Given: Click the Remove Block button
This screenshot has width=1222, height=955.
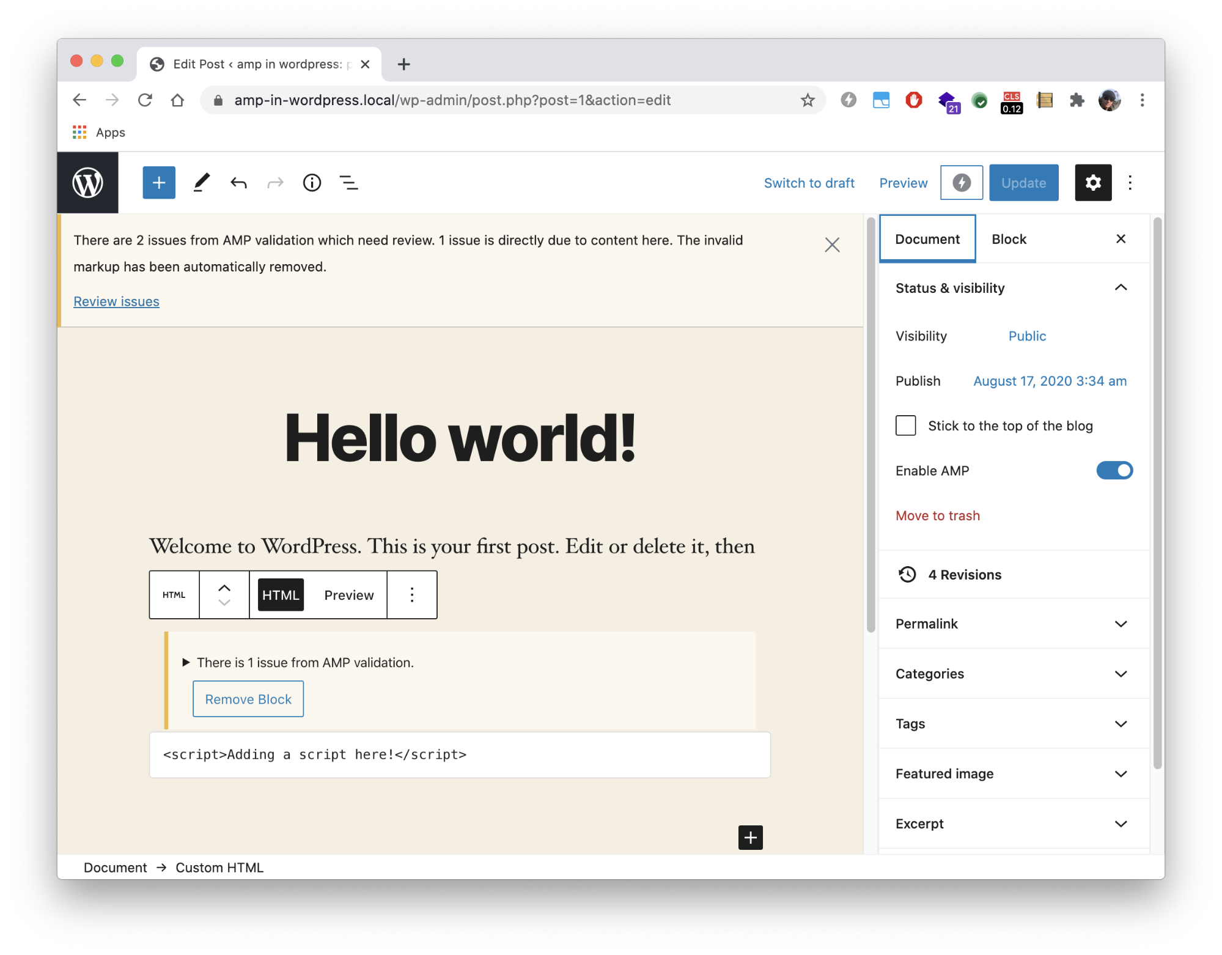Looking at the screenshot, I should (x=248, y=698).
